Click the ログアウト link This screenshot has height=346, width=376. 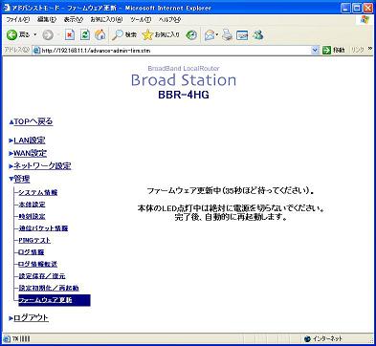29,317
